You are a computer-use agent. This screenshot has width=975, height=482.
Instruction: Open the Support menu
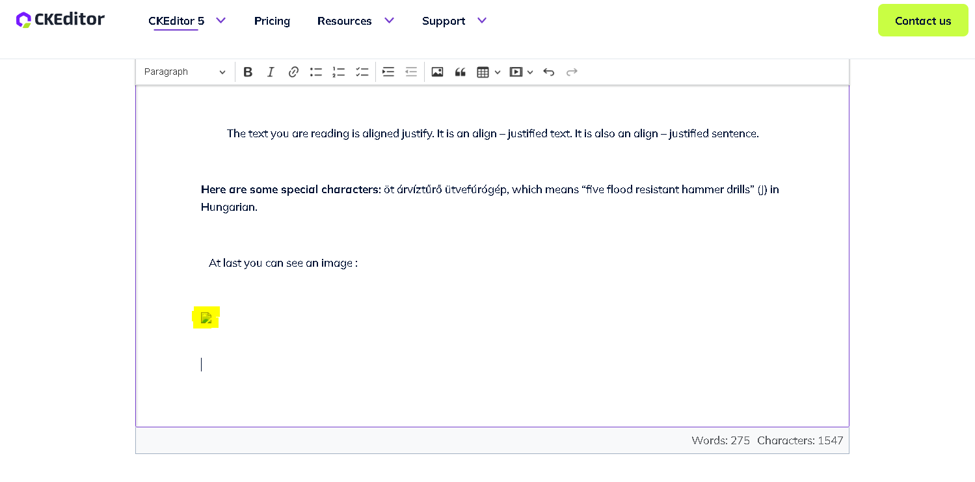point(453,21)
